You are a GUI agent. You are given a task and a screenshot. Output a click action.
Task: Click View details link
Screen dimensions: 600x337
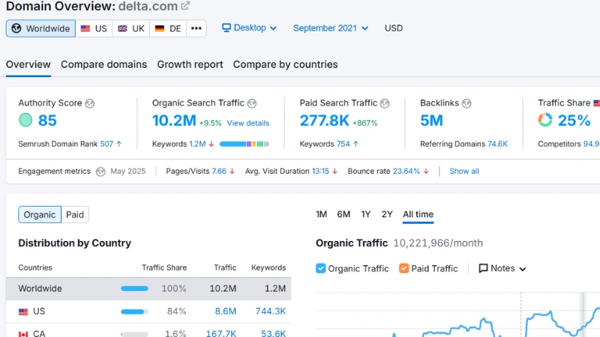(x=248, y=123)
